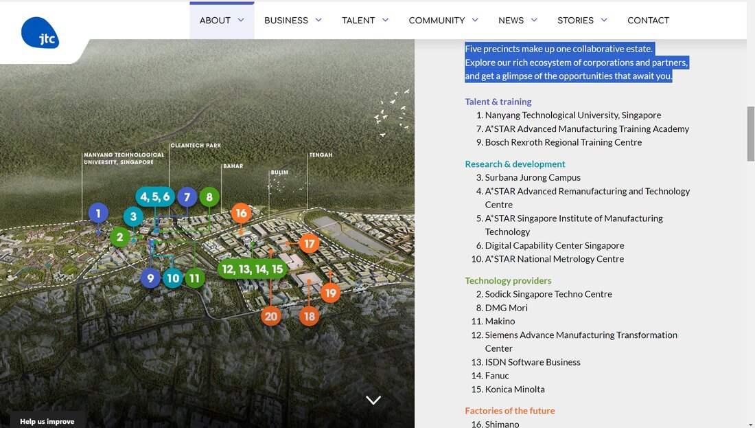
Task: Open the BUSINESS menu item
Action: pyautogui.click(x=286, y=20)
